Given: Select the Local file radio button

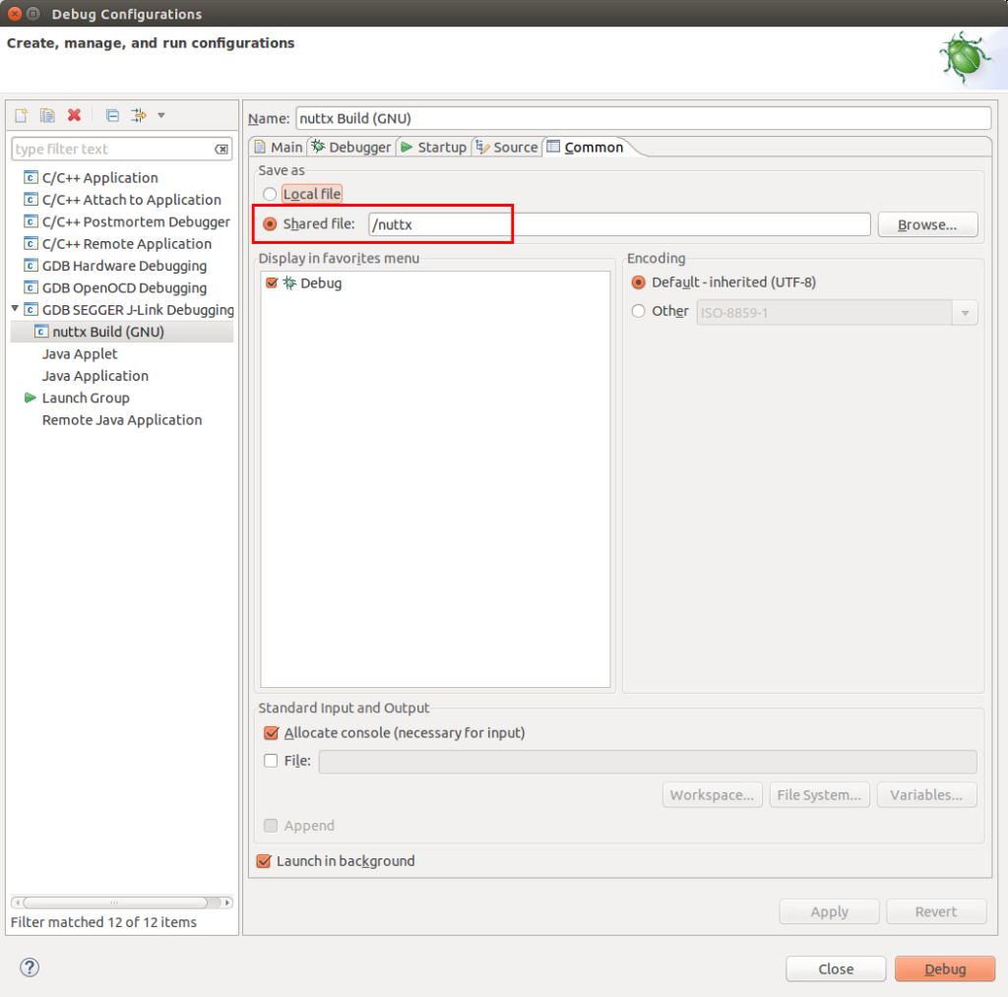Looking at the screenshot, I should 270,194.
